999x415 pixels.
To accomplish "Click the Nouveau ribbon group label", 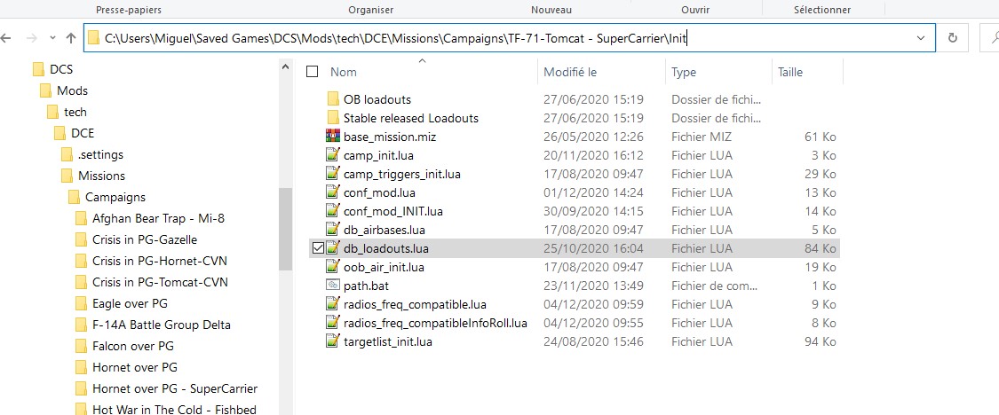I will click(x=551, y=10).
